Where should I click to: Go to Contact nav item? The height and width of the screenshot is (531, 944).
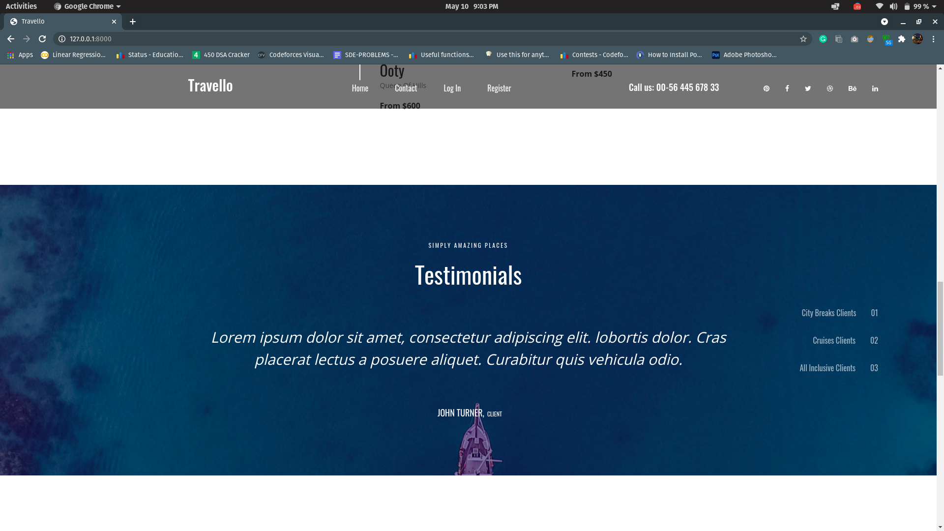tap(406, 88)
